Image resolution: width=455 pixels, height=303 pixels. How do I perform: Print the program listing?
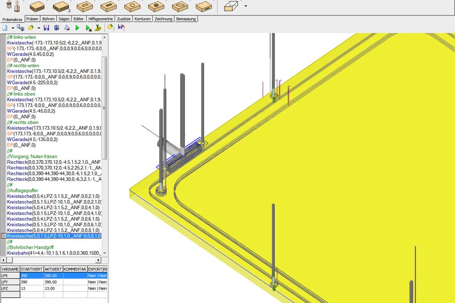(x=67, y=28)
